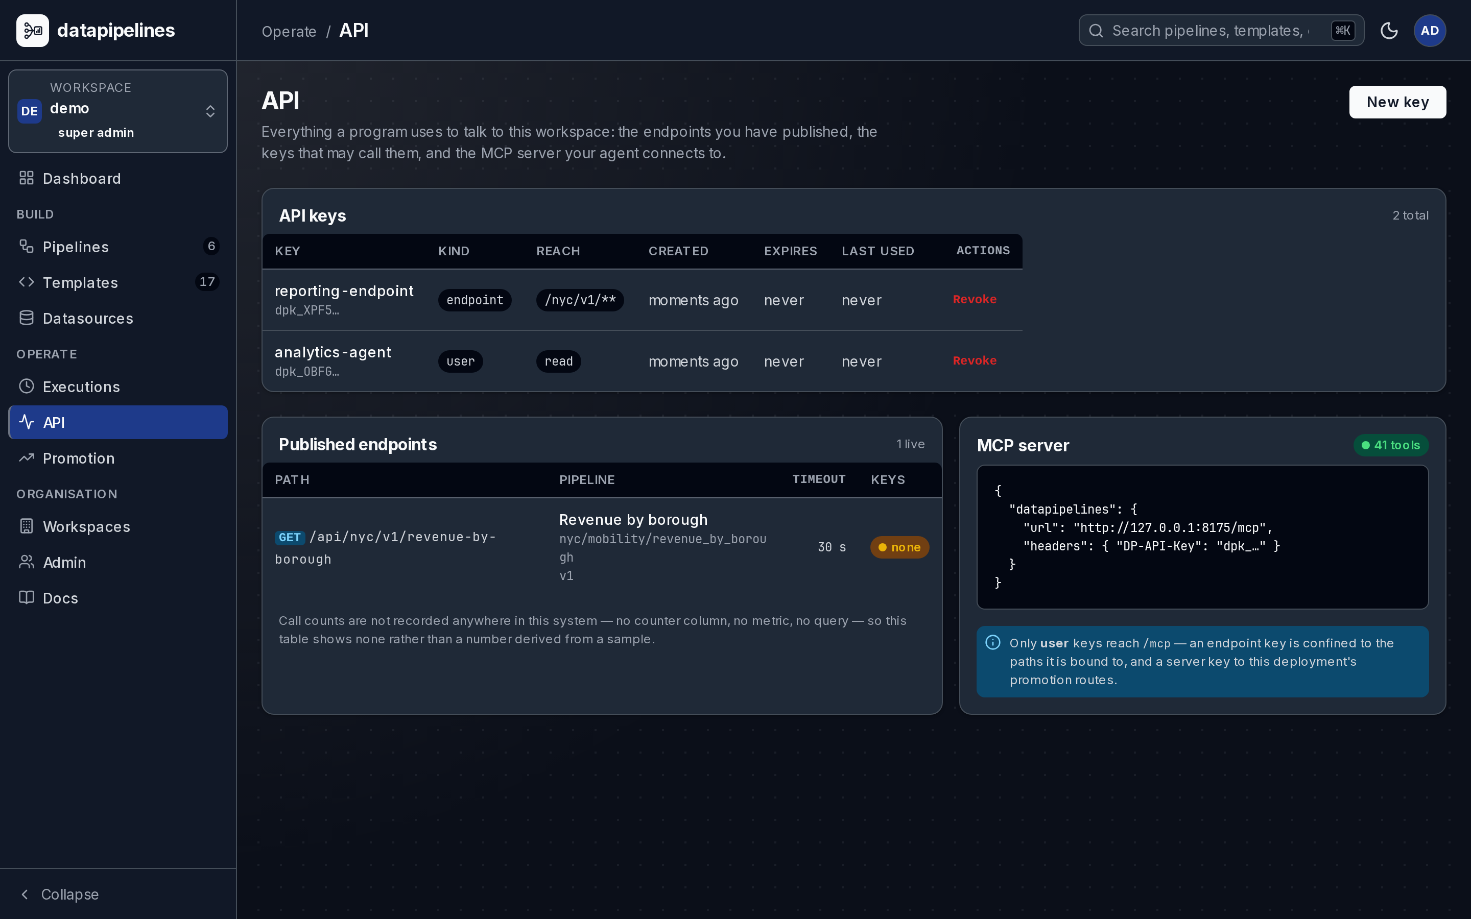Go to Pipelines in the sidebar
This screenshot has height=919, width=1471.
pos(118,246)
